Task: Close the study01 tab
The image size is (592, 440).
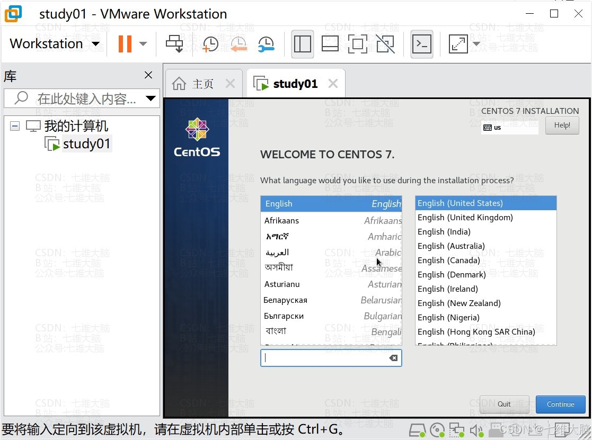Action: pyautogui.click(x=333, y=83)
